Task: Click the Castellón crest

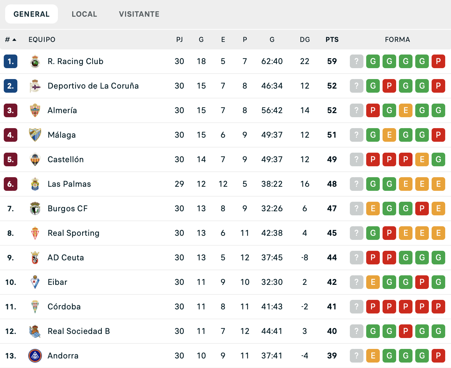Action: click(x=35, y=159)
